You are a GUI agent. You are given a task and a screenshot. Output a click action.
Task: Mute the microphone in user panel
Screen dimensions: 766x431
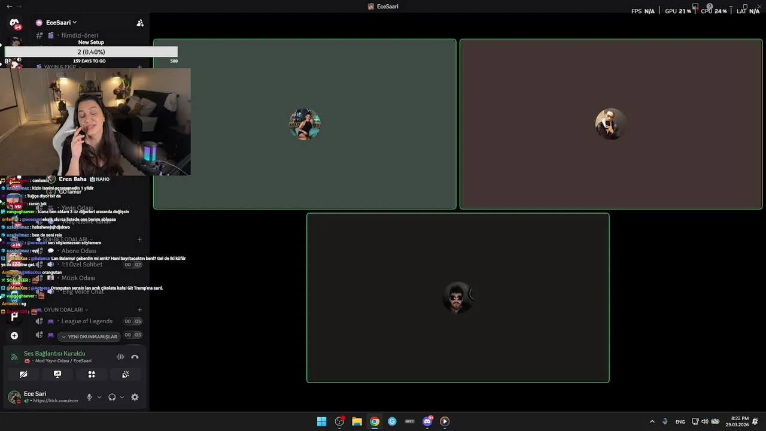89,397
